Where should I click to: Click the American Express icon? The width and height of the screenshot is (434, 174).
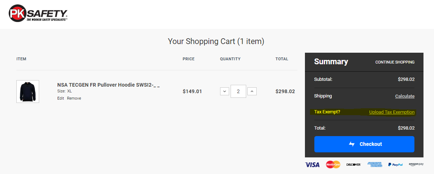click(375, 164)
